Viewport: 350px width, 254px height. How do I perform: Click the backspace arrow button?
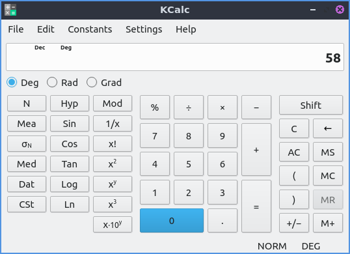coord(328,128)
